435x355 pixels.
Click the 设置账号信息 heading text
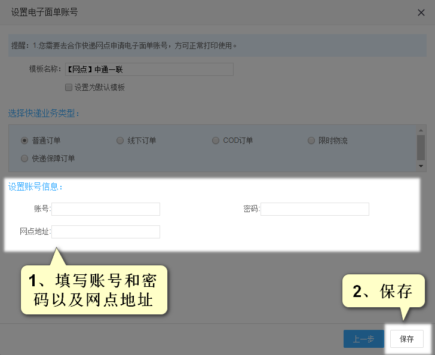[35, 187]
